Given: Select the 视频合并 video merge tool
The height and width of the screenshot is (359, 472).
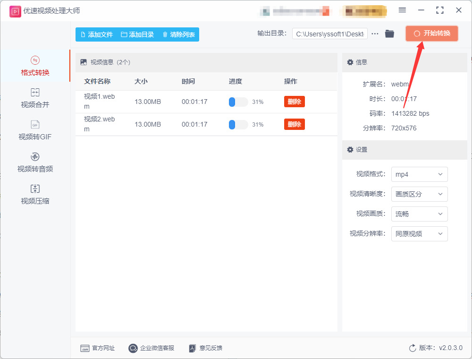Looking at the screenshot, I should 35,98.
